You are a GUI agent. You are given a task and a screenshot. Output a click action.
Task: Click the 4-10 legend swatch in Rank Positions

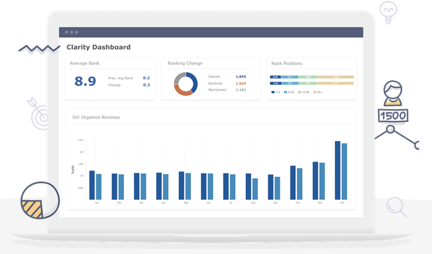pyautogui.click(x=286, y=92)
